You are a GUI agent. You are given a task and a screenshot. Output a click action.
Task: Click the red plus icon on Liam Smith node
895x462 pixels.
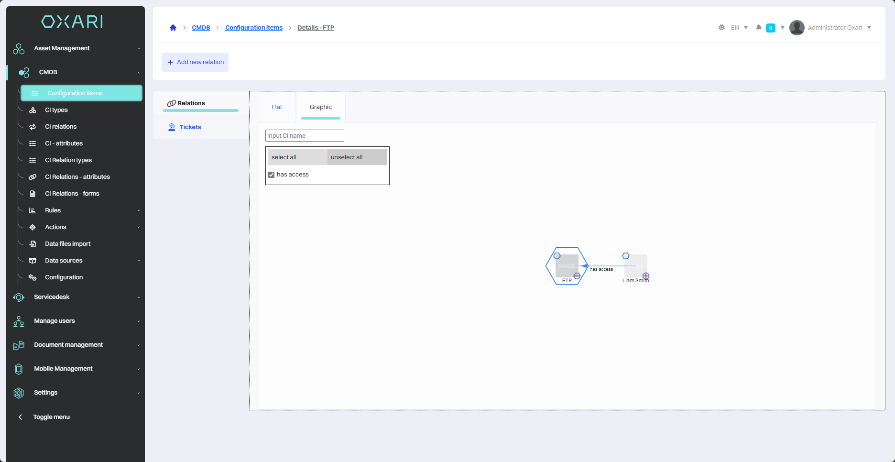(646, 276)
